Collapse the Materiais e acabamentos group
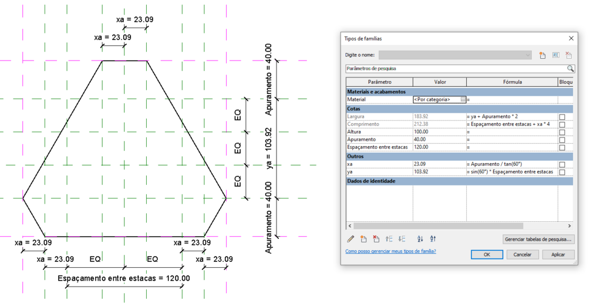Viewport: 590px width, 303px height. click(460, 92)
